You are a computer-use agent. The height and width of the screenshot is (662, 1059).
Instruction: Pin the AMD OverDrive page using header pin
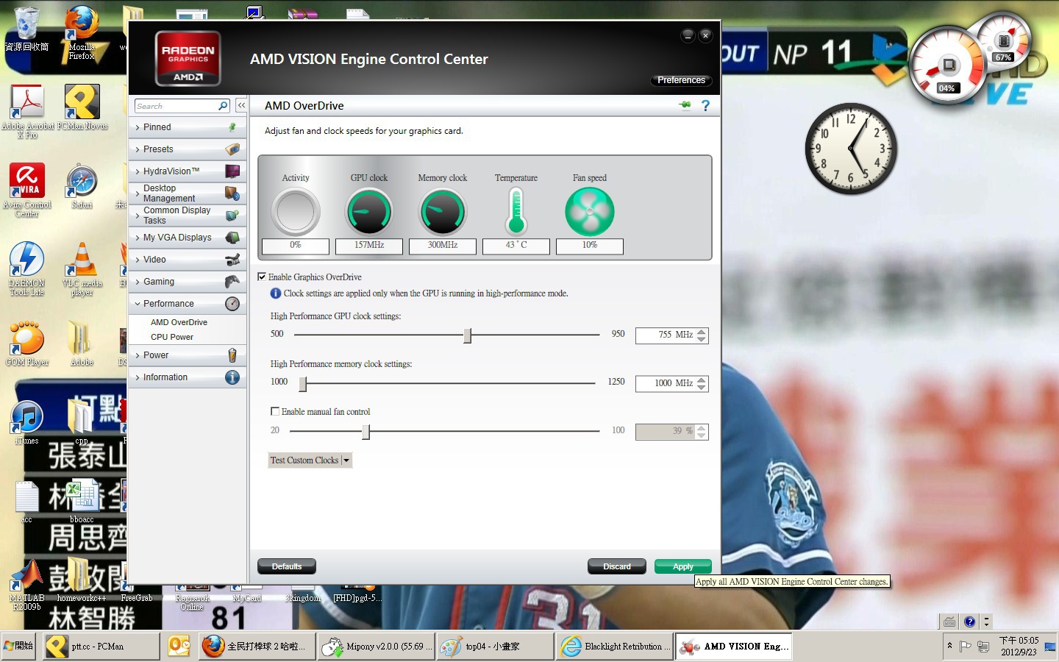click(685, 105)
